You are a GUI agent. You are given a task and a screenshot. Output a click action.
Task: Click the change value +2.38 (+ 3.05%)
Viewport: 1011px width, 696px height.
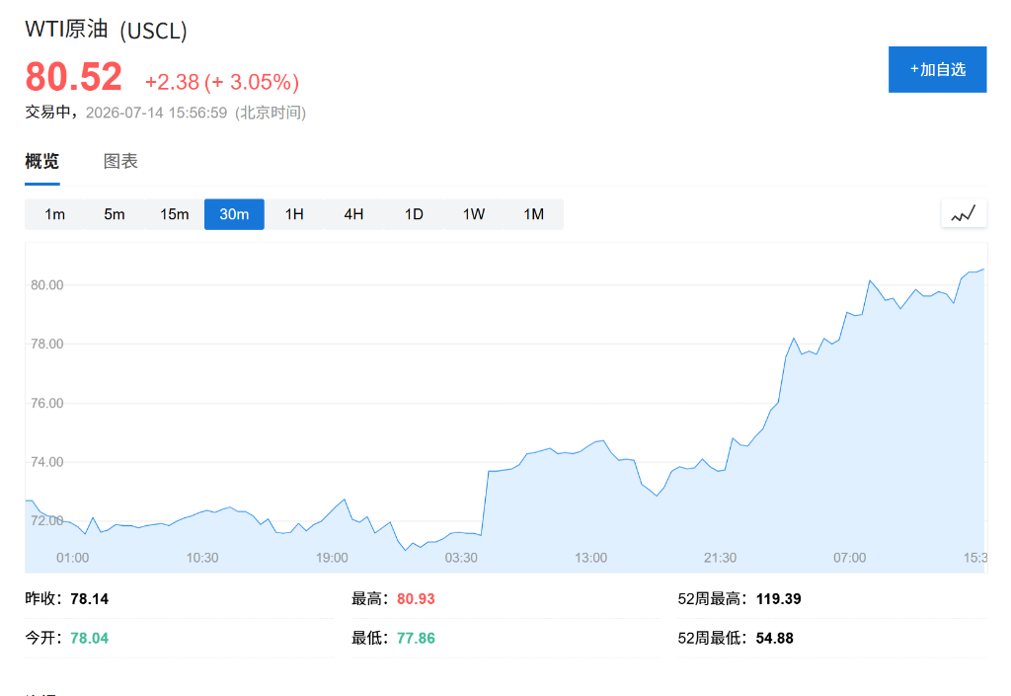tap(222, 82)
